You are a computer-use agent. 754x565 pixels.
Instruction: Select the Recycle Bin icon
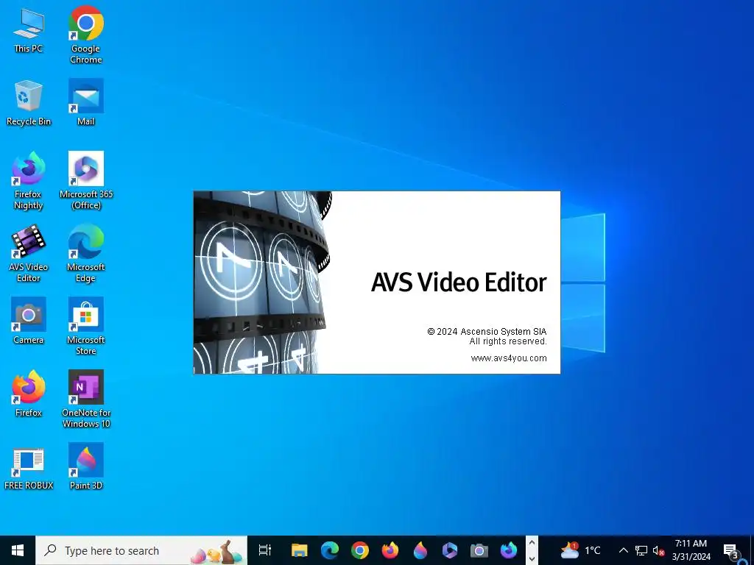point(29,102)
